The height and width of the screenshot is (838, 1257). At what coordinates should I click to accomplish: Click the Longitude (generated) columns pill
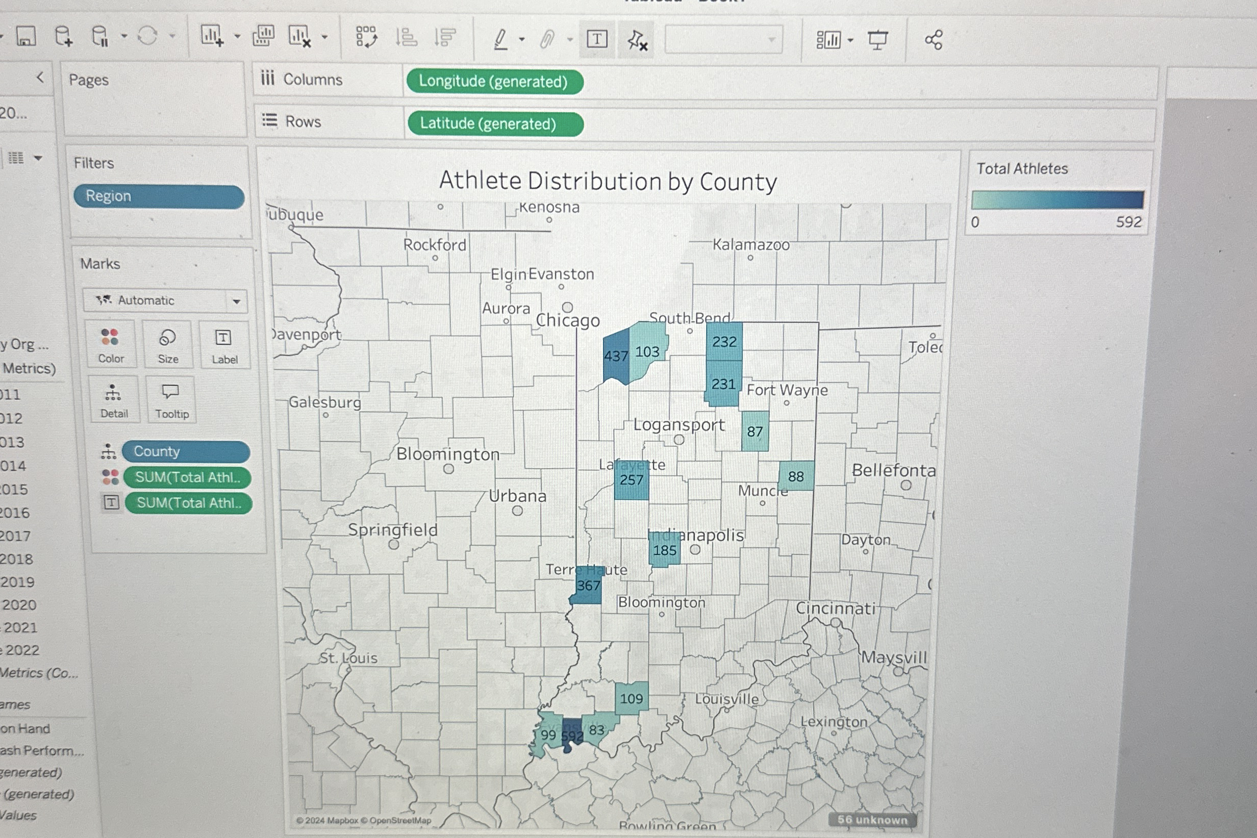[494, 82]
